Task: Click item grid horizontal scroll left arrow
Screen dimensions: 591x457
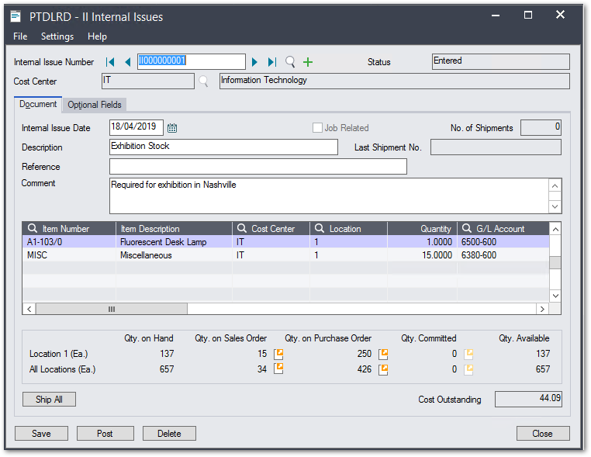Action: click(x=29, y=309)
